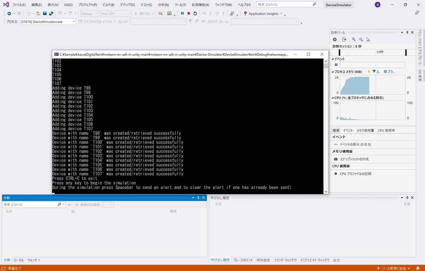Collapse the CPU usage graph section
Viewport: 425px width, 271px height.
tap(333, 98)
